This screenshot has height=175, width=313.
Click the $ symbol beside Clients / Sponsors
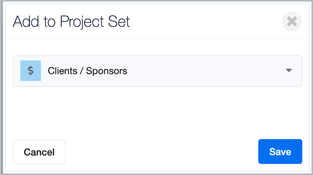click(x=31, y=71)
